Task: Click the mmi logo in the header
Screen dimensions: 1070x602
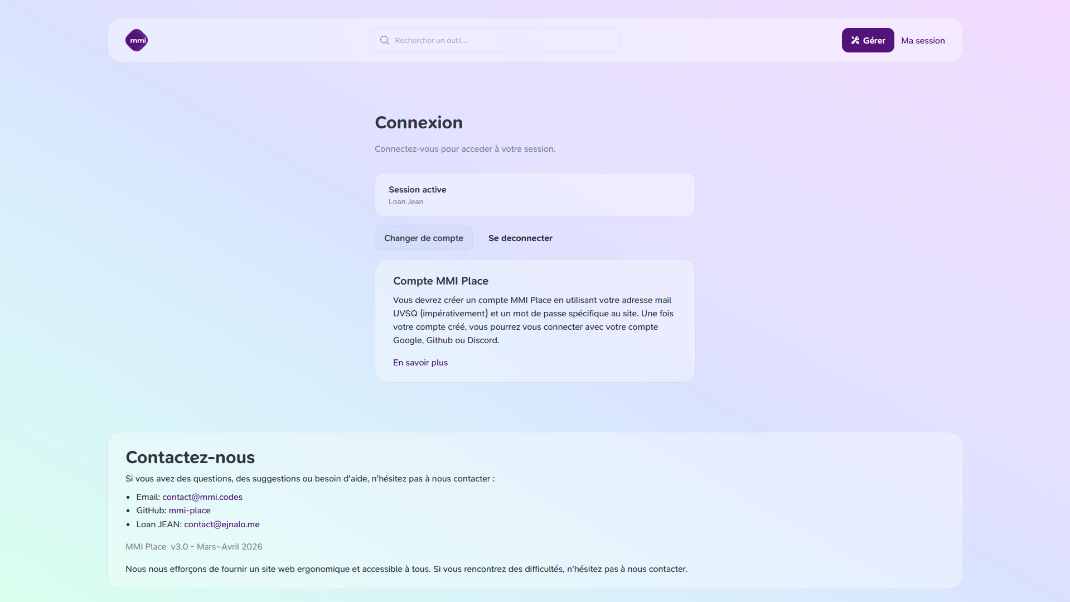Action: pos(137,40)
